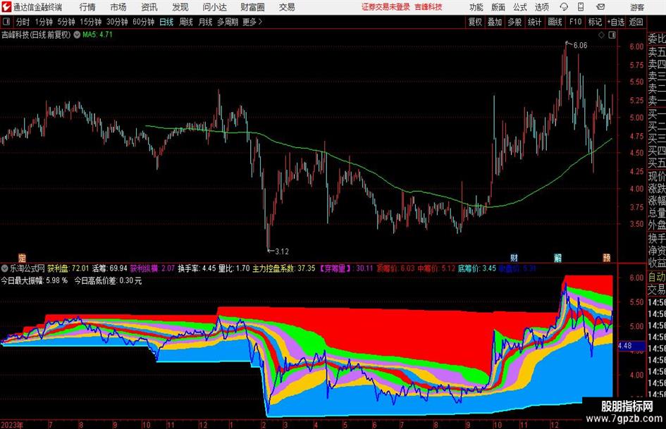The image size is (666, 429).
Task: Open the 发现 menu
Action: 180,7
